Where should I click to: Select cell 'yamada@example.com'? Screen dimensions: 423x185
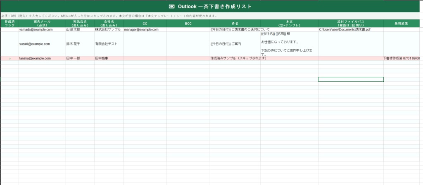click(42, 29)
